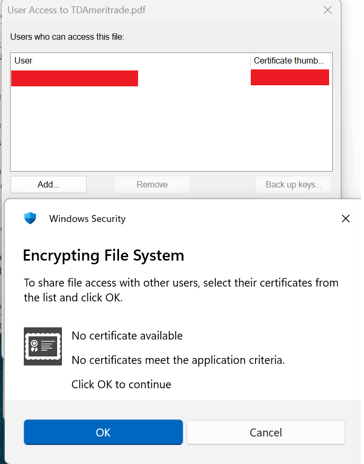Open the Add... user dialog

point(49,185)
